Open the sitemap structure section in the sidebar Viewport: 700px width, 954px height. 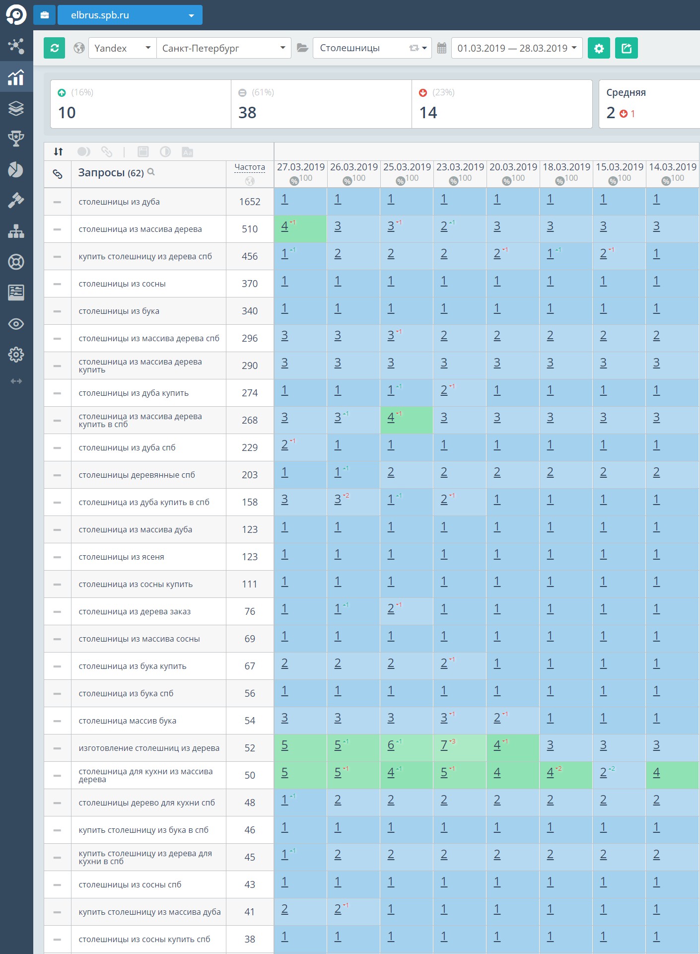coord(16,231)
